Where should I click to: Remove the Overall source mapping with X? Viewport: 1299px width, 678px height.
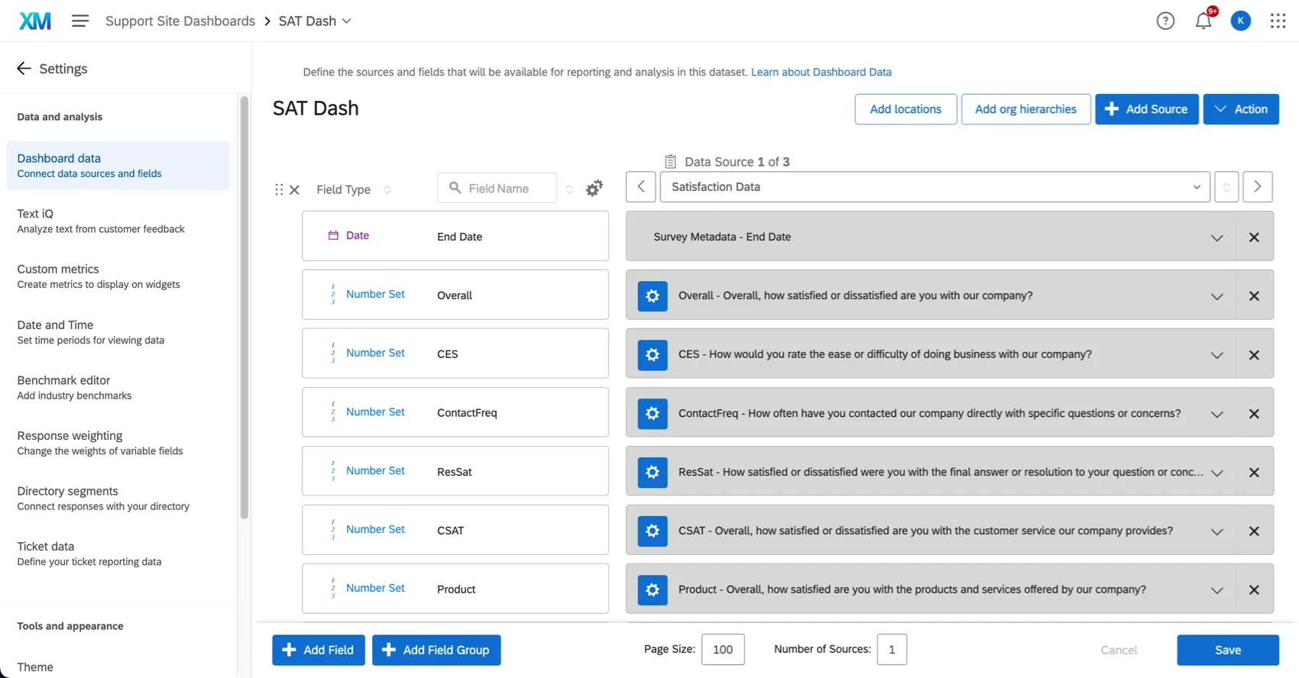[x=1254, y=296]
